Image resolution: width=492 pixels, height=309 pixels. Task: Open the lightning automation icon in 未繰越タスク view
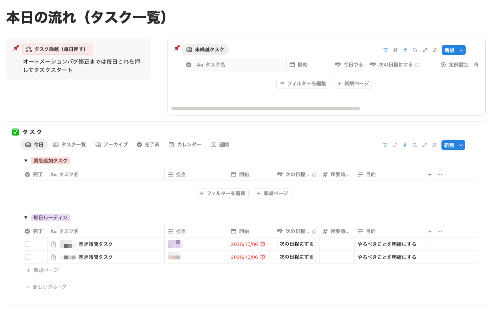click(x=405, y=50)
